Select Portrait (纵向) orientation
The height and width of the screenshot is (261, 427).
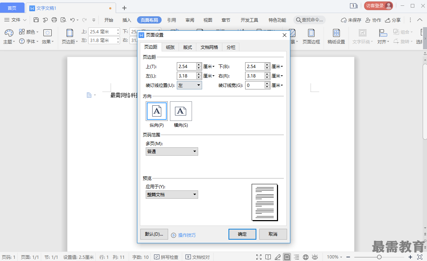[x=157, y=111]
